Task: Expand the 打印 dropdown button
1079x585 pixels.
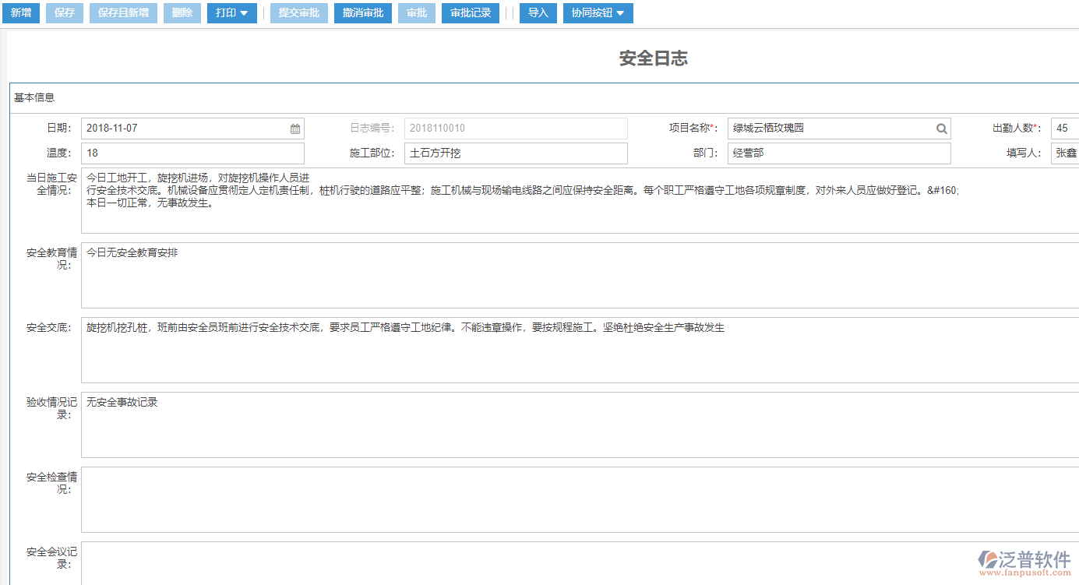Action: pos(231,13)
